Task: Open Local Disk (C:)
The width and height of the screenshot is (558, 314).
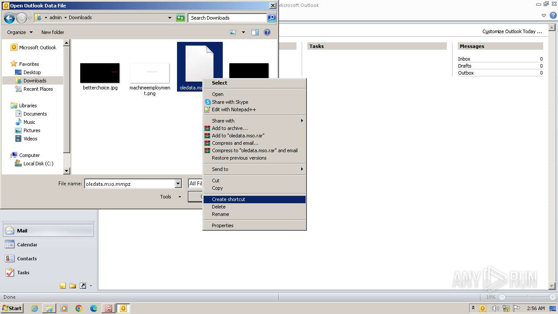Action: click(x=34, y=164)
